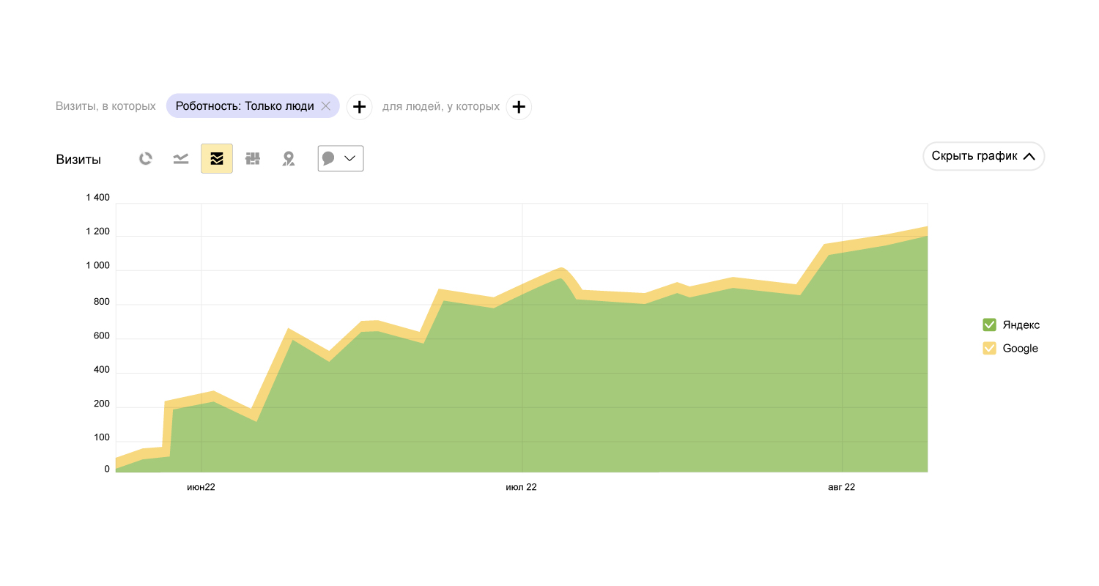
Task: Click the 'Визиты, в которых' text
Action: tap(106, 106)
